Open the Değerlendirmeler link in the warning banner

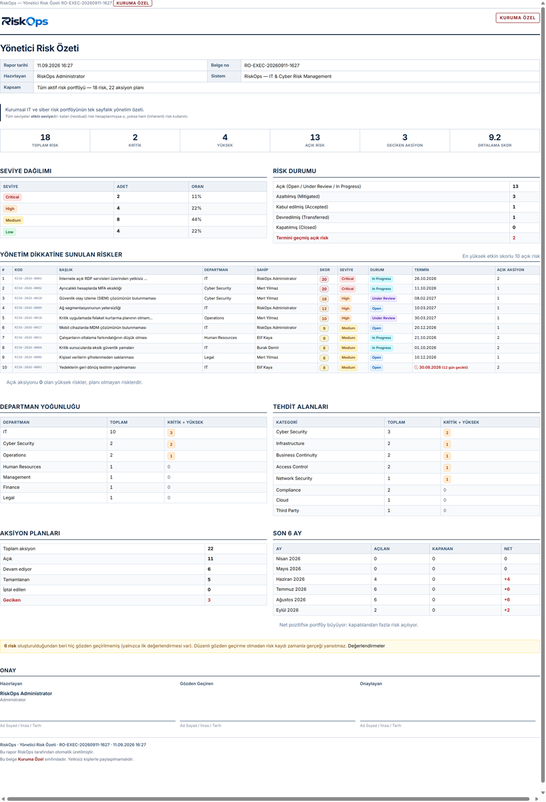pos(366,646)
